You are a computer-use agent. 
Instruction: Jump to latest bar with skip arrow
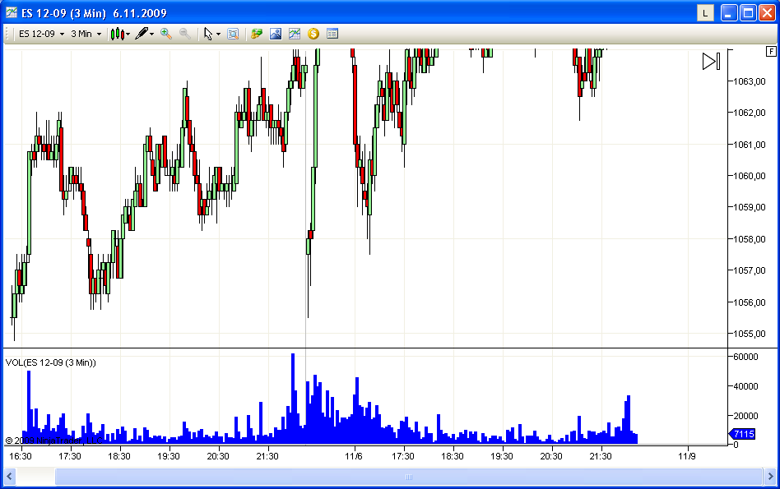[x=712, y=61]
